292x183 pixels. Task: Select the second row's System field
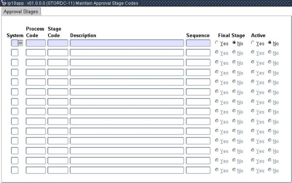point(15,53)
